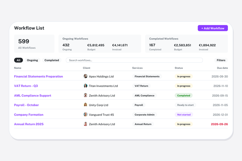Screen dimensions: 242x161
Task: Switch to the Ongoing tab
Action: tap(32, 60)
